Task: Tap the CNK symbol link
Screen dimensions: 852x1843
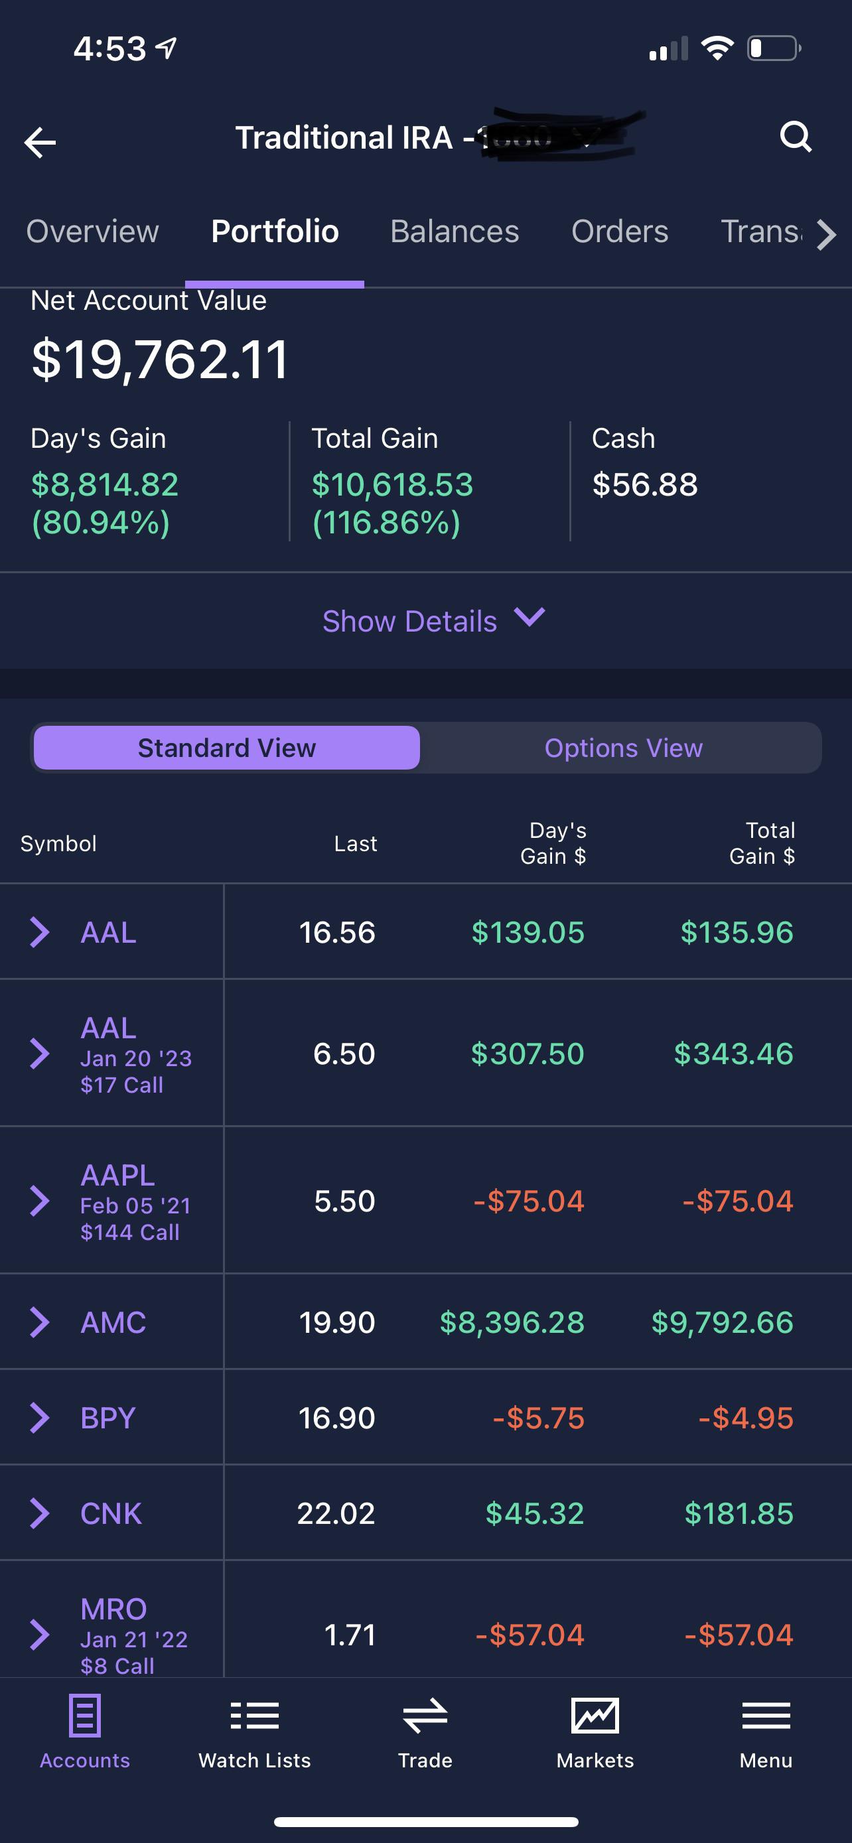Action: pyautogui.click(x=111, y=1513)
